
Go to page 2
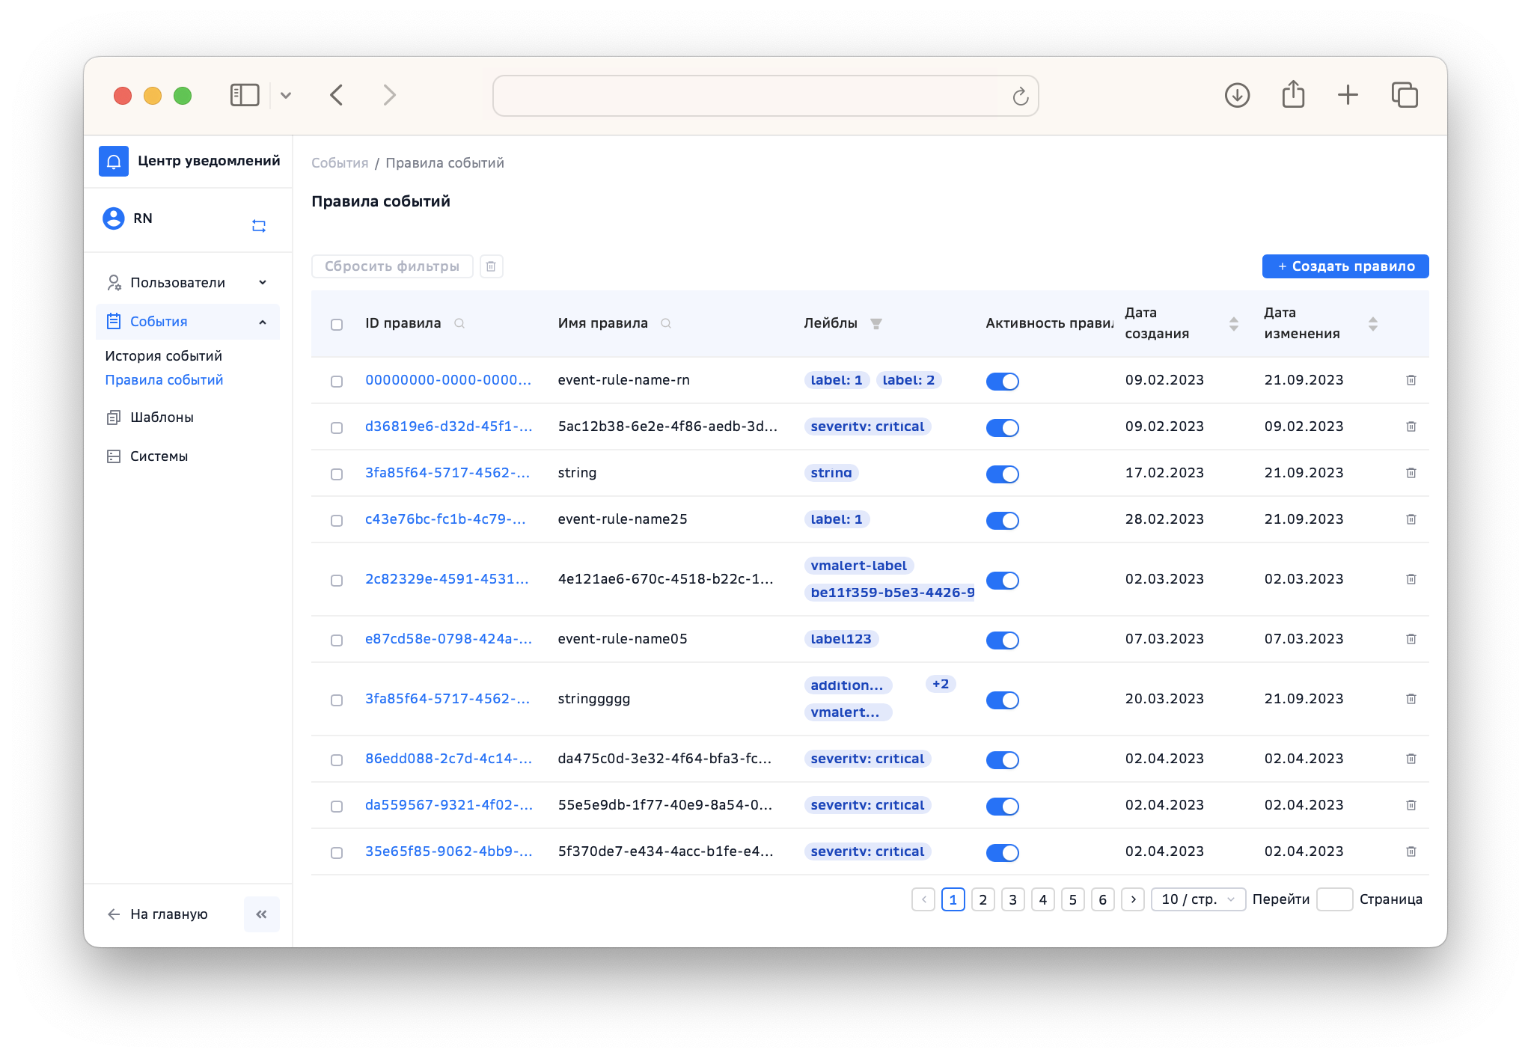pos(983,899)
